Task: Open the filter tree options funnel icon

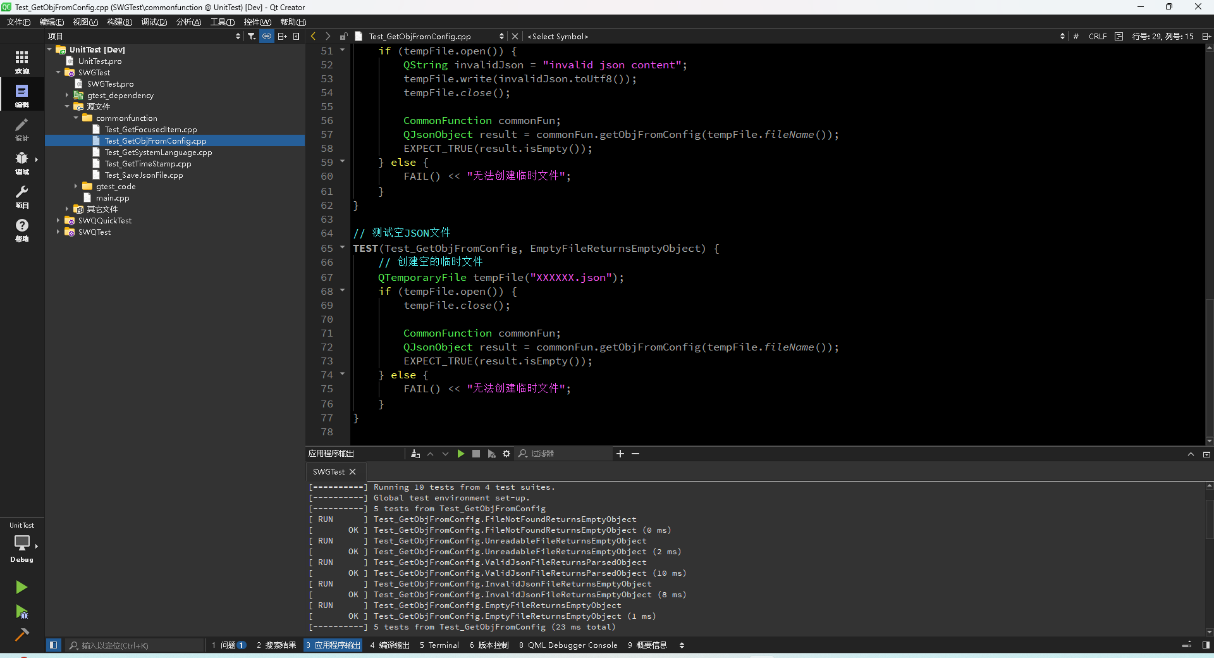Action: [252, 36]
